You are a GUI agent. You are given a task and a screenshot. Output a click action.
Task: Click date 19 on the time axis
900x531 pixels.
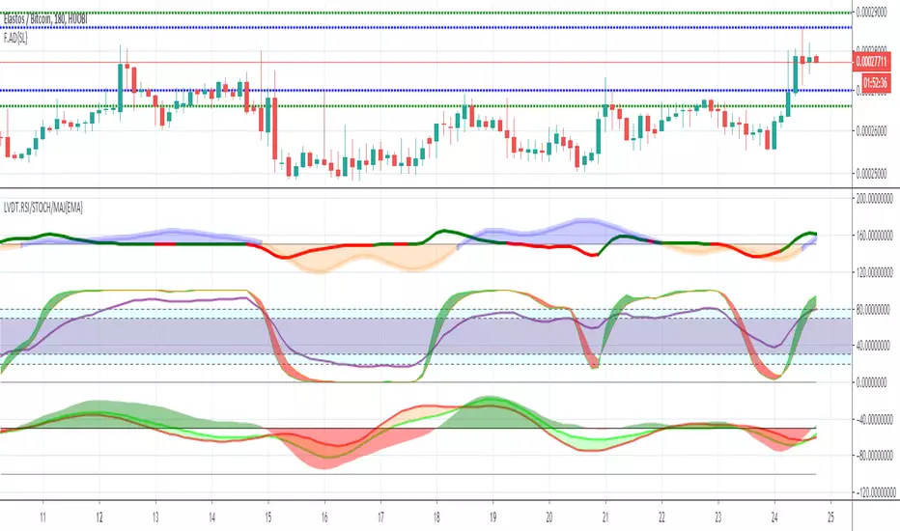(x=492, y=517)
